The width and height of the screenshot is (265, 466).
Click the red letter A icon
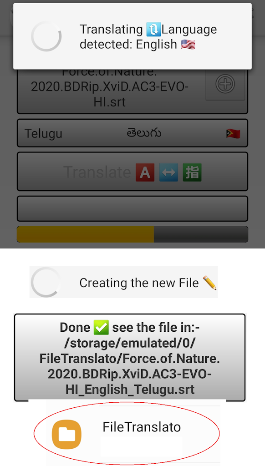(145, 172)
